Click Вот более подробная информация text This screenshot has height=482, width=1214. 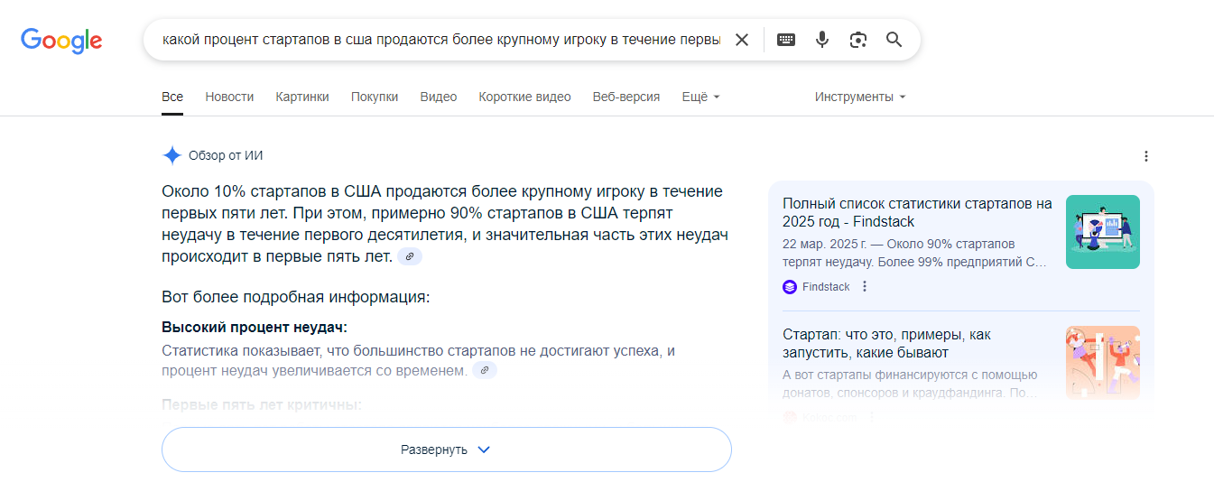coord(295,296)
